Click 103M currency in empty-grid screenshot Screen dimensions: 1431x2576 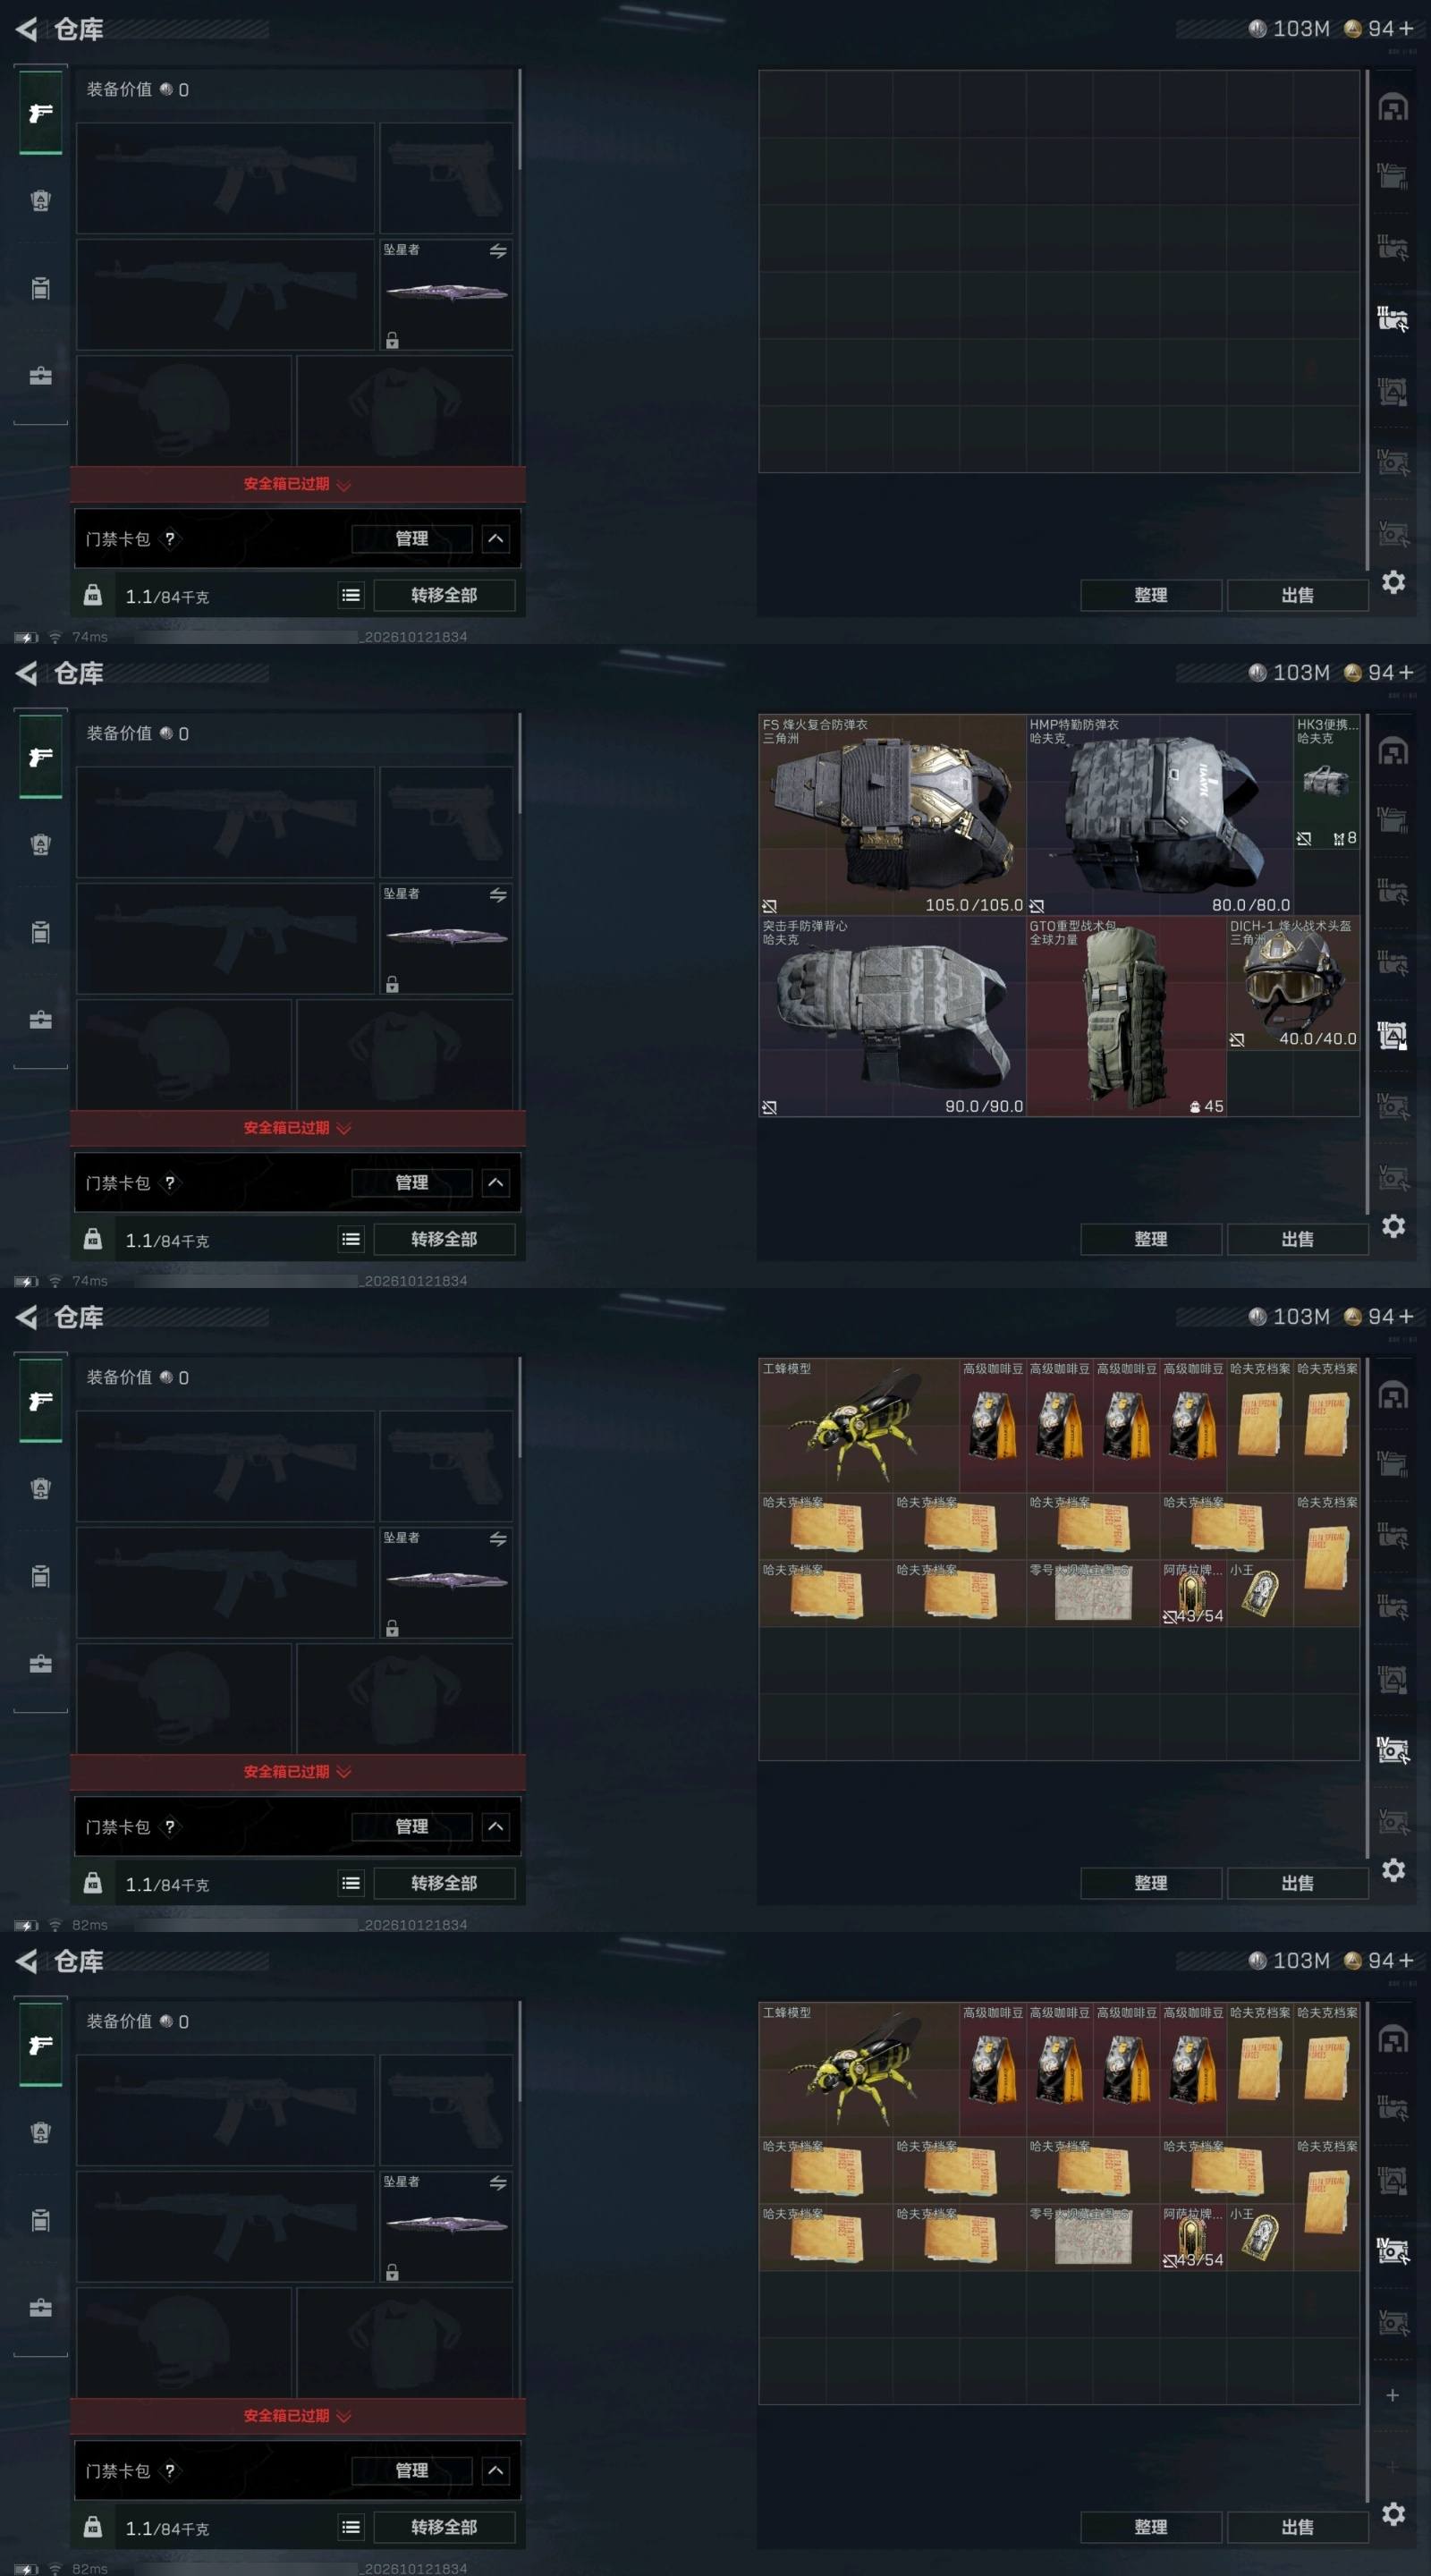click(x=1289, y=29)
